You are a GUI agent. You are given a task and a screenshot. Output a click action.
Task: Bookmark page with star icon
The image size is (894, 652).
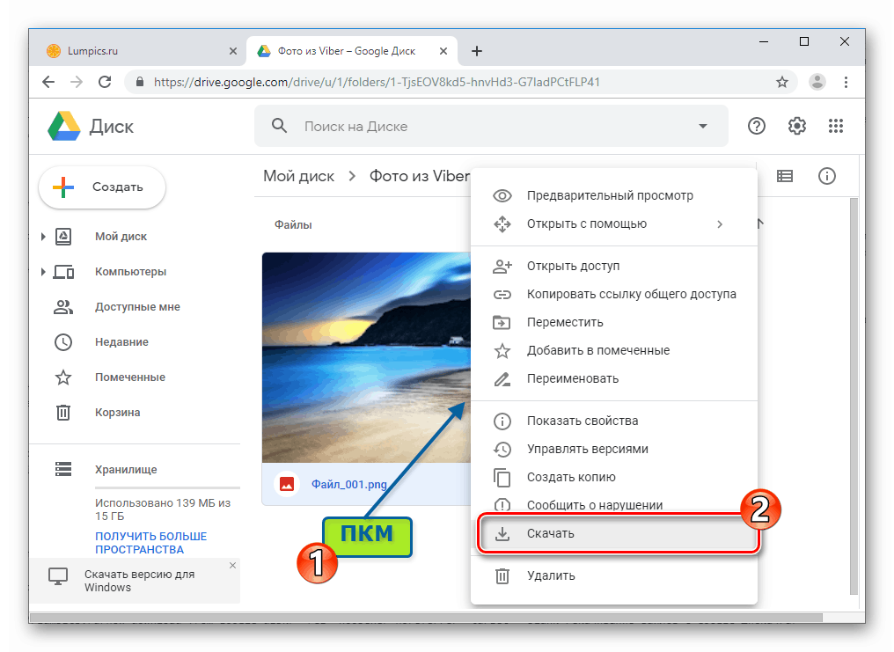pyautogui.click(x=782, y=82)
